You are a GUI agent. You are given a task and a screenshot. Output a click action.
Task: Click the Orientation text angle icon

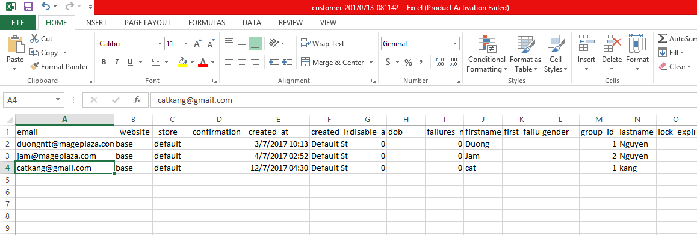click(x=274, y=43)
